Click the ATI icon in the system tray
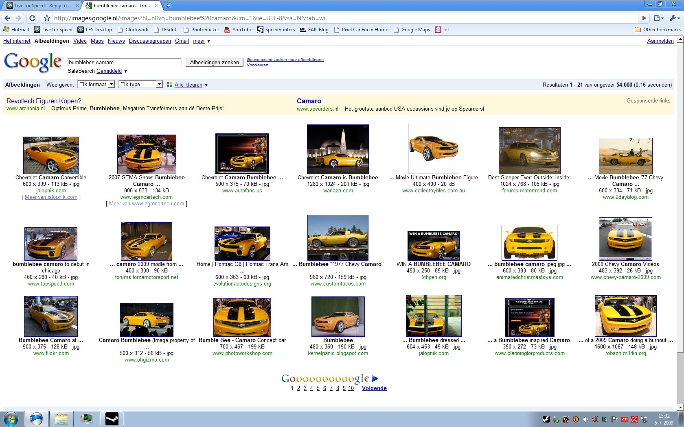 point(625,419)
